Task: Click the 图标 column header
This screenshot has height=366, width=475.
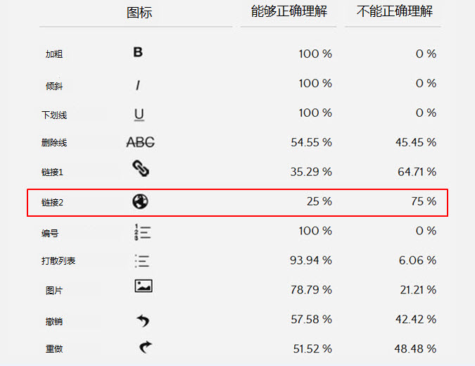Action: 139,13
